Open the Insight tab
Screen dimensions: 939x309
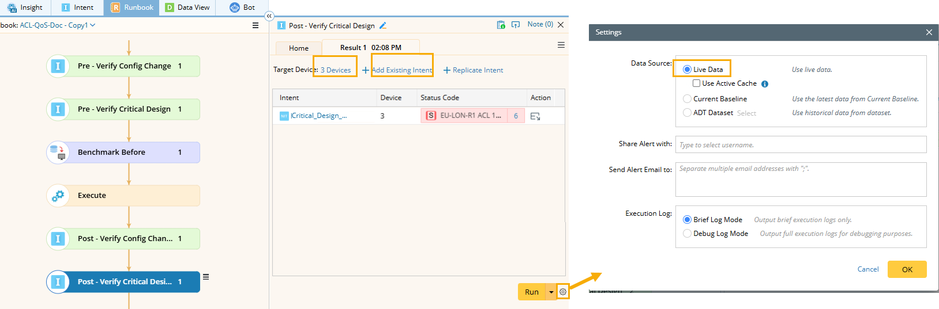25,7
